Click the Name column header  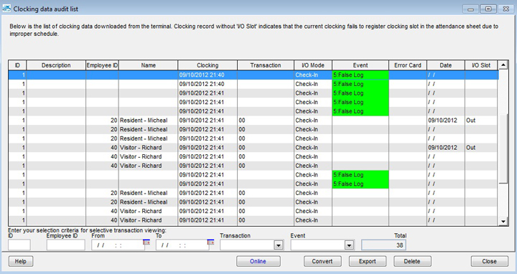(149, 65)
